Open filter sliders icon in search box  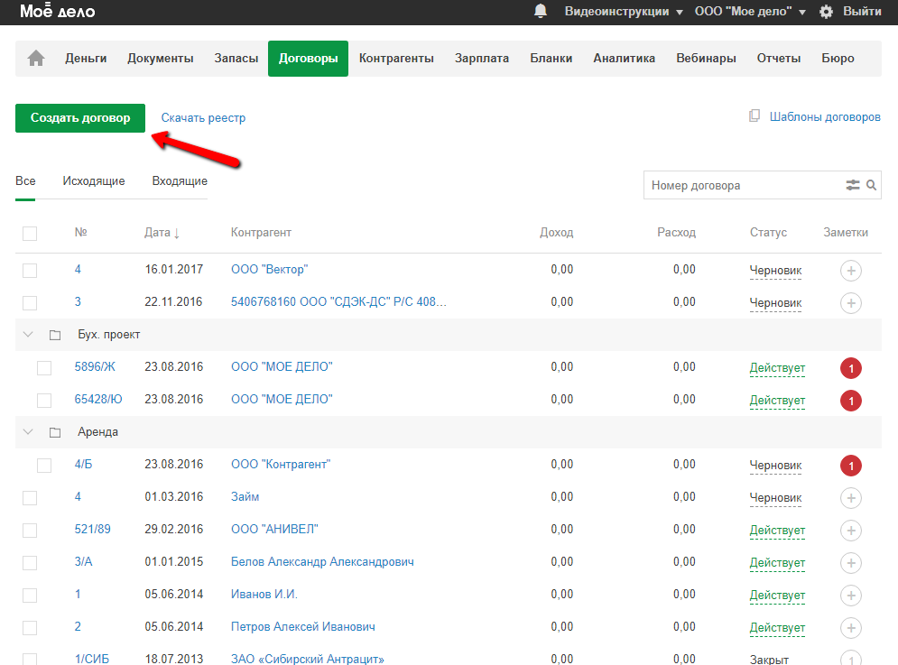coord(853,185)
